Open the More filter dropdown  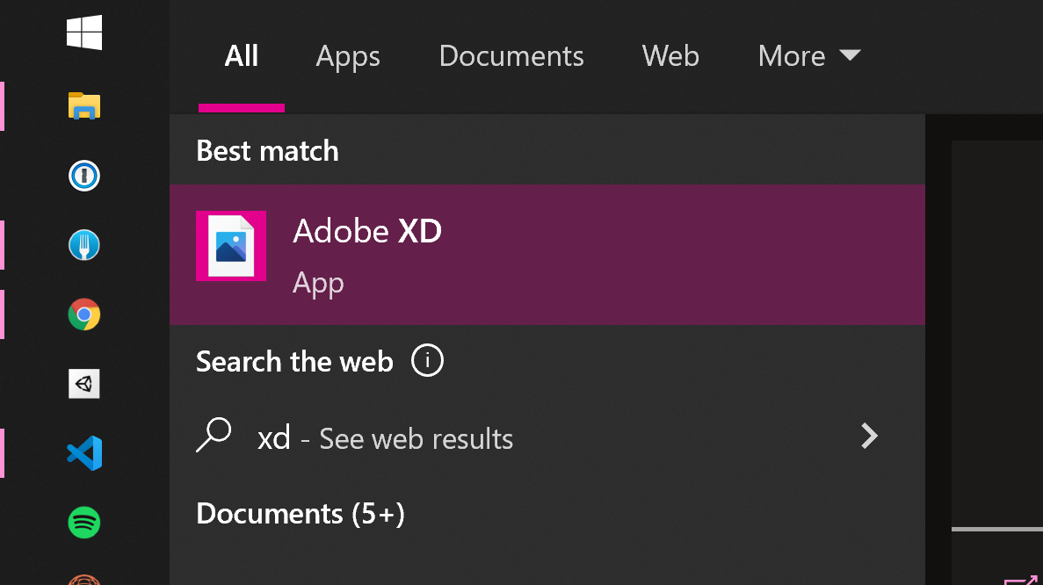[808, 55]
